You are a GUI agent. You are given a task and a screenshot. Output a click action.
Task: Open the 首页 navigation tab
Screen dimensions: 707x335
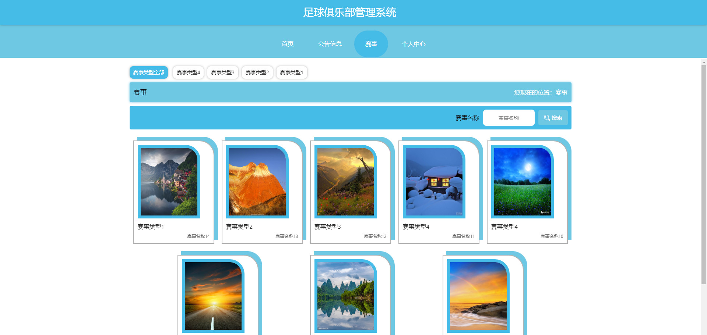point(288,44)
